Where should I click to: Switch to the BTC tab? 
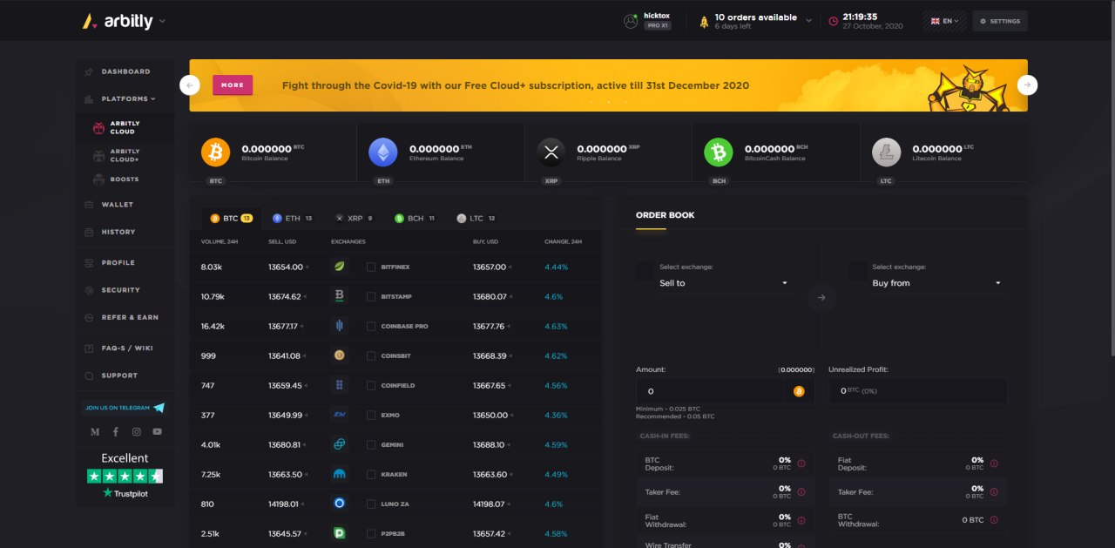click(x=230, y=218)
